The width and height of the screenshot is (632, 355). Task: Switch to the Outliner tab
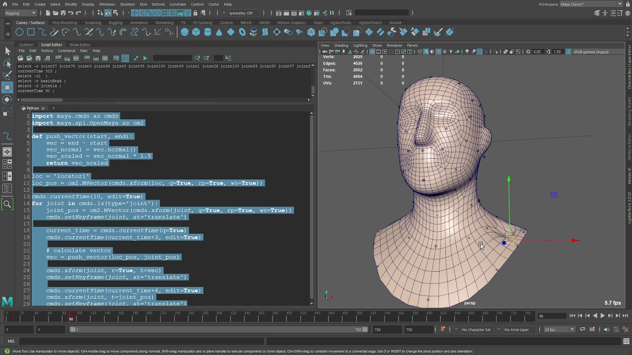26,45
